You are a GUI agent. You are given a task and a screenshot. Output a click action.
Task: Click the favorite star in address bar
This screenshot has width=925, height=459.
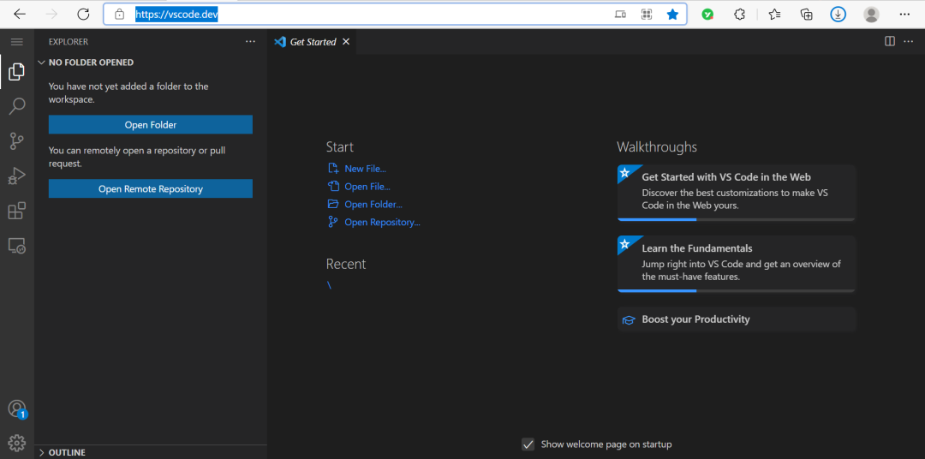point(672,15)
